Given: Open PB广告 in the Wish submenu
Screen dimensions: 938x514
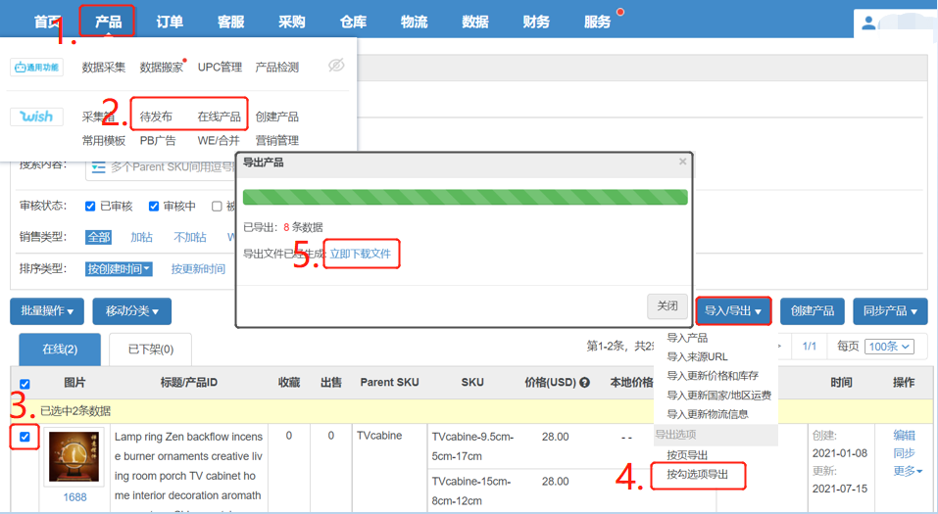Looking at the screenshot, I should pyautogui.click(x=158, y=140).
